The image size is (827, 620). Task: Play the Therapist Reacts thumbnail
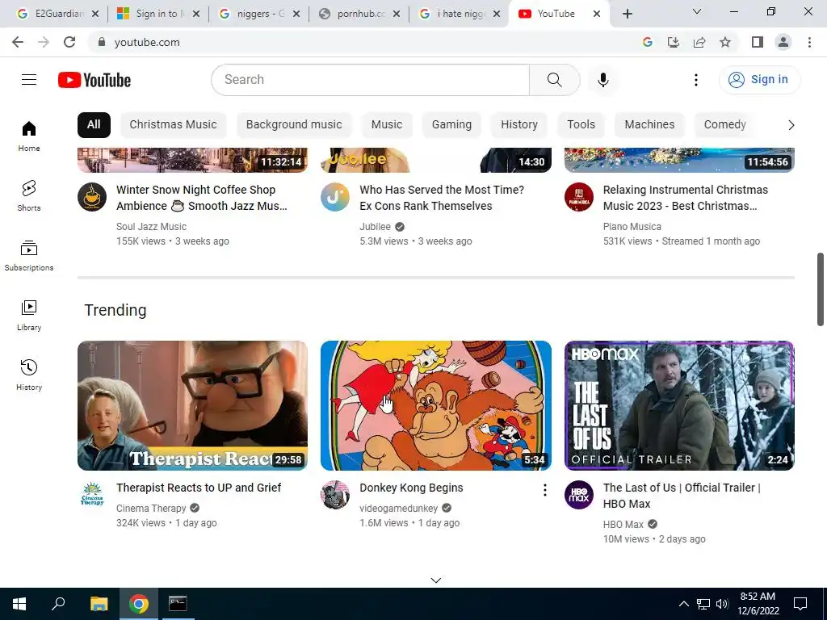pyautogui.click(x=192, y=405)
